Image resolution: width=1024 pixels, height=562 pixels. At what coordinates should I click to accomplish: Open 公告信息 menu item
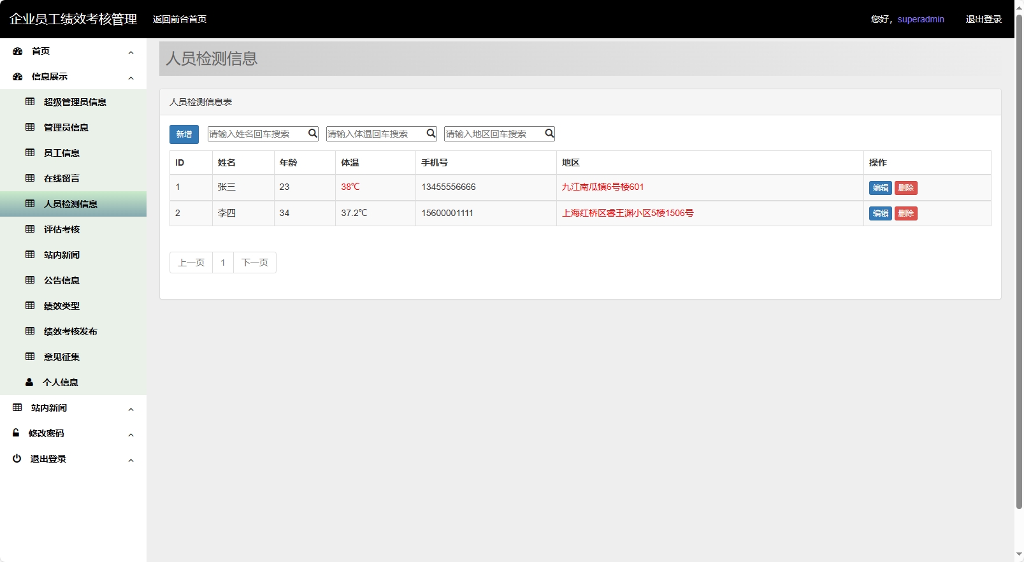click(73, 280)
